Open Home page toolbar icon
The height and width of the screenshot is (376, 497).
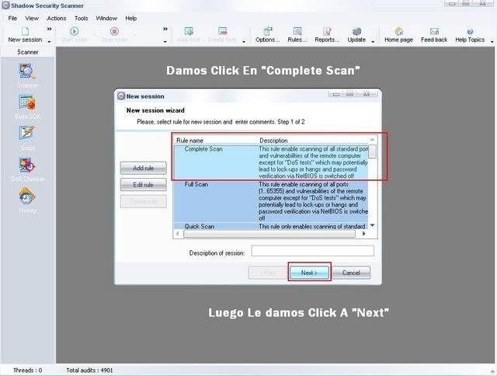click(398, 31)
